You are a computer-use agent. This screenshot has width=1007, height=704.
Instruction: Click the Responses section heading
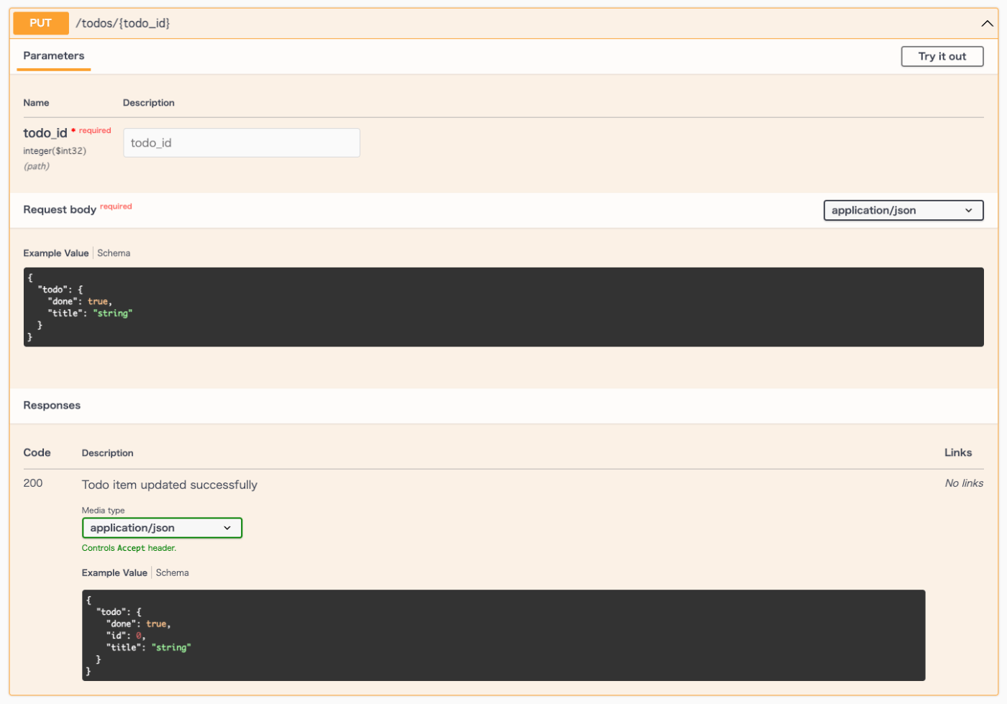pos(52,406)
